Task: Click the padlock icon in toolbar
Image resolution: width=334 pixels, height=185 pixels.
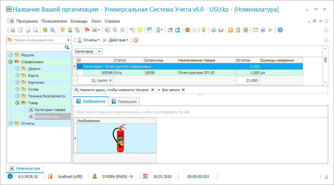Action: 238,30
